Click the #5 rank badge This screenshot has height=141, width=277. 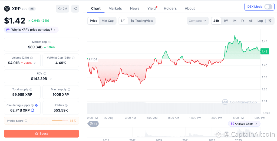click(x=32, y=9)
